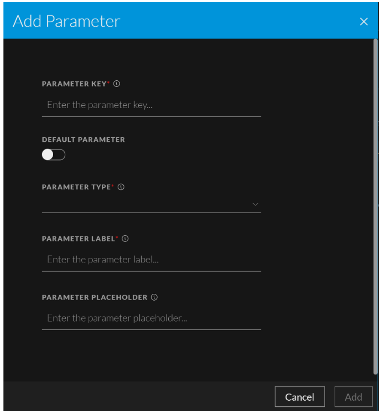Click the PARAMETER KEY label text
The width and height of the screenshot is (380, 411).
[x=74, y=84]
